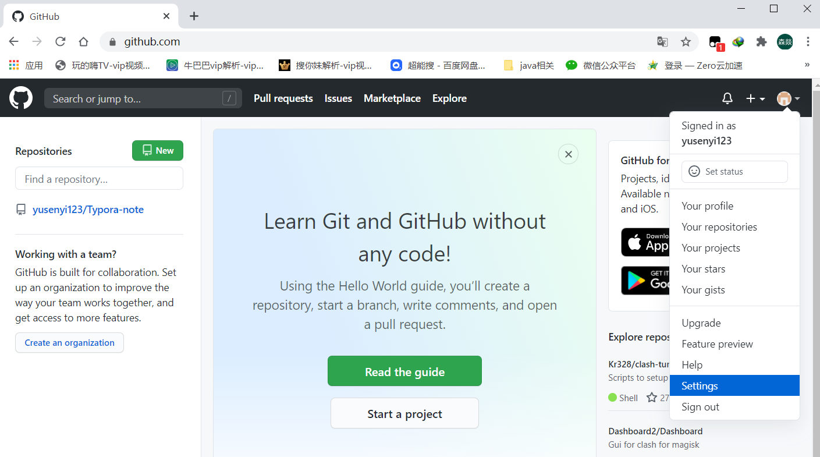Close the GitHub browser tab
Screen dimensions: 820x457
166,16
